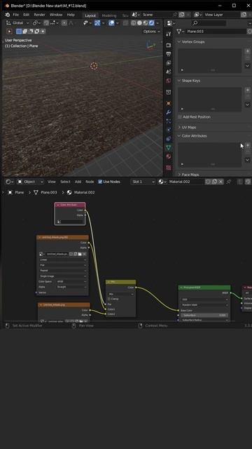Open blend mode dropdown in Mix node
The height and width of the screenshot is (449, 252).
(121, 294)
